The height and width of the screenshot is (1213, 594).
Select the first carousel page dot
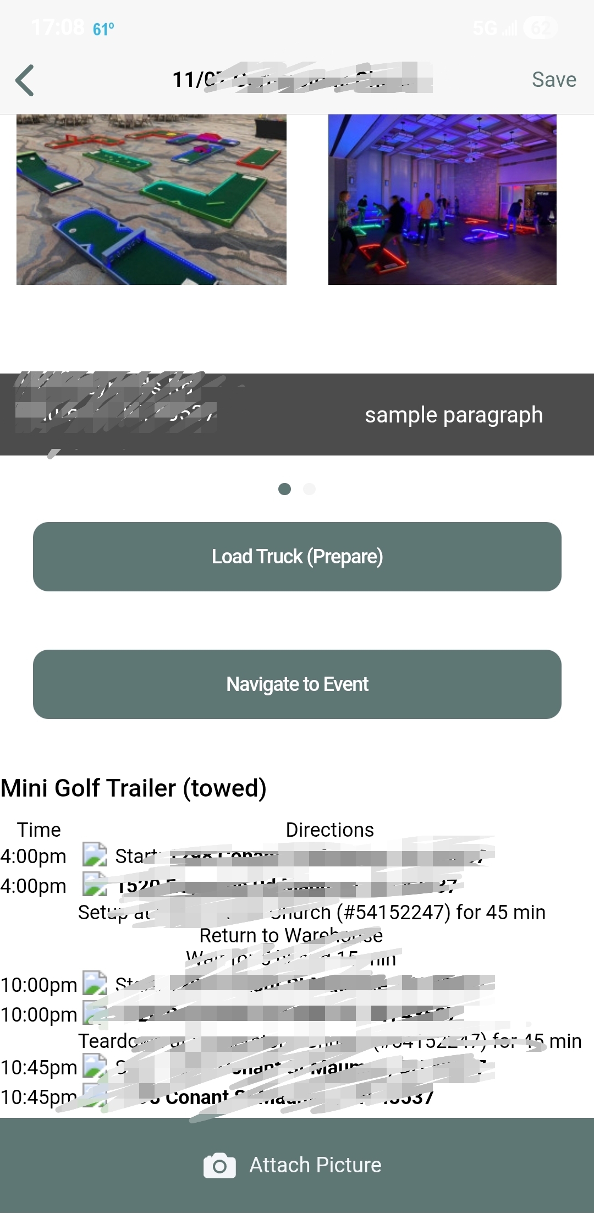coord(284,489)
